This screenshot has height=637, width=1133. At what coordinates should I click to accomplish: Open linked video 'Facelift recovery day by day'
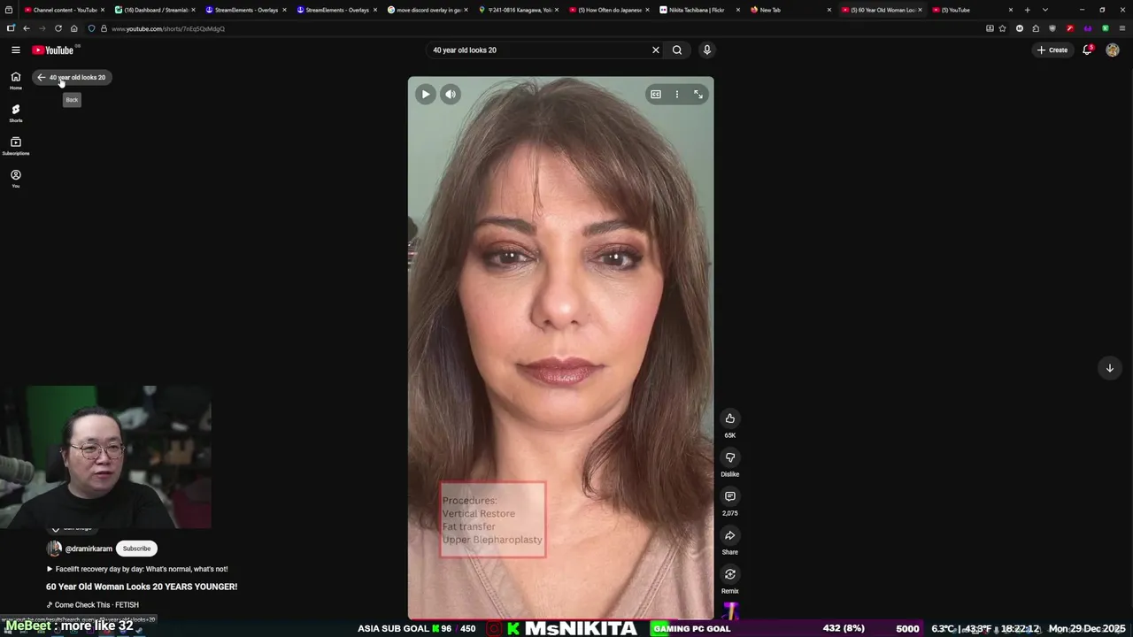137,569
